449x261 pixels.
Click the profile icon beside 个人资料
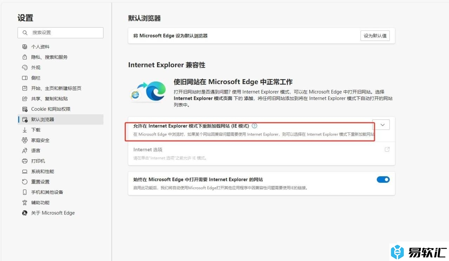coord(25,47)
